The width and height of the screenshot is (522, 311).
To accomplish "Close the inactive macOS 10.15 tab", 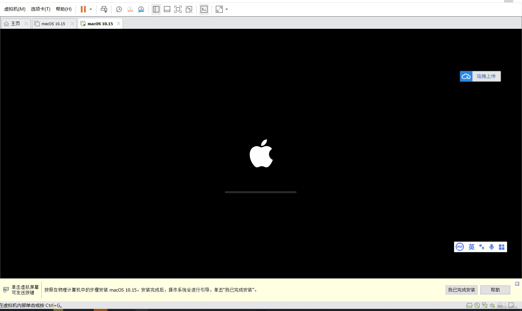I will point(72,24).
